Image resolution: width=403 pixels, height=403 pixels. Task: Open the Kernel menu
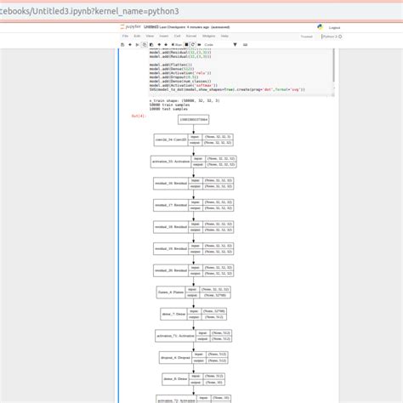click(x=191, y=36)
